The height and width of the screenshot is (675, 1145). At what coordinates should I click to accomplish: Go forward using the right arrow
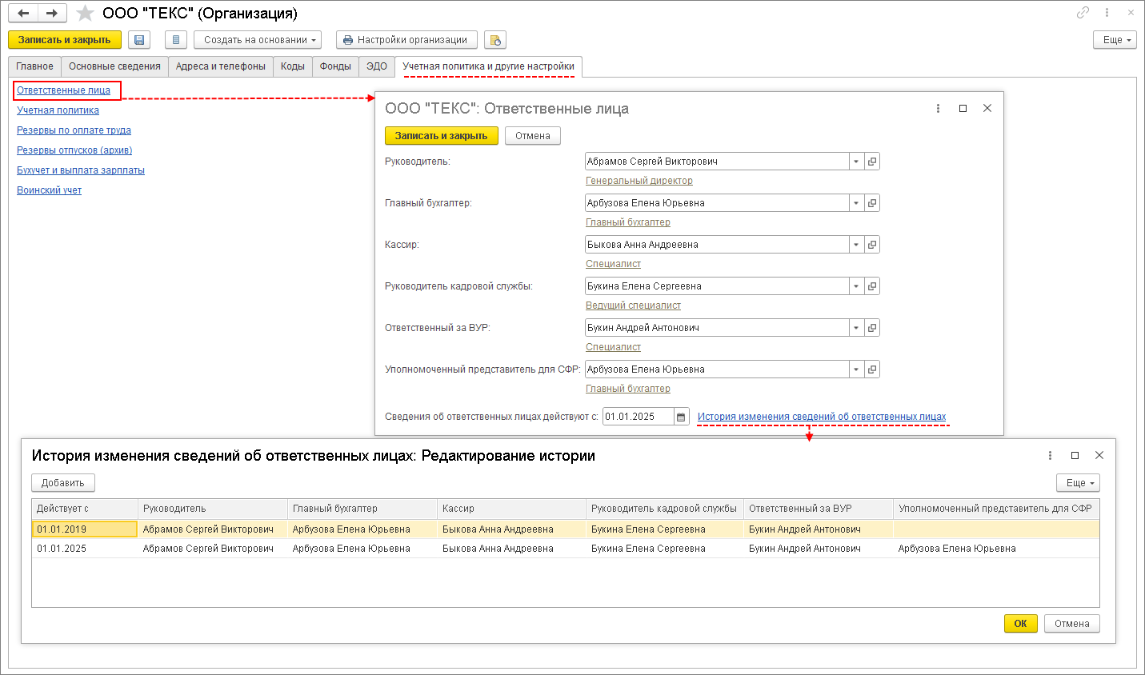[51, 14]
